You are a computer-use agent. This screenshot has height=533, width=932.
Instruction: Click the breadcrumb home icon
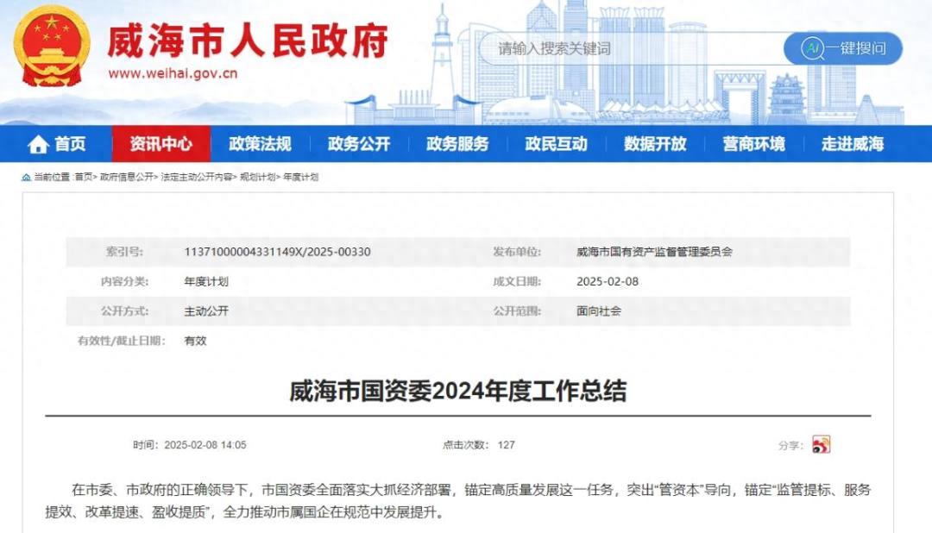pyautogui.click(x=26, y=175)
